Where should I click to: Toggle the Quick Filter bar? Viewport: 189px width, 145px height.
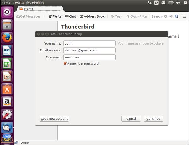point(137,16)
